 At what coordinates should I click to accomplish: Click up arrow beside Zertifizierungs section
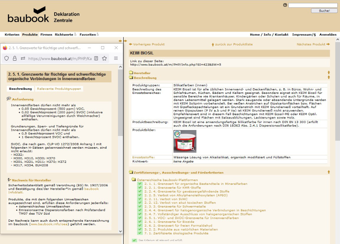click(x=329, y=172)
